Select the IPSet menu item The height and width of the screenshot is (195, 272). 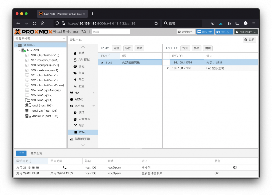point(83,132)
